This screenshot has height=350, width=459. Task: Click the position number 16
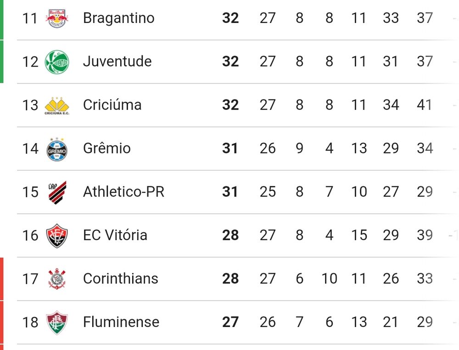coord(30,235)
